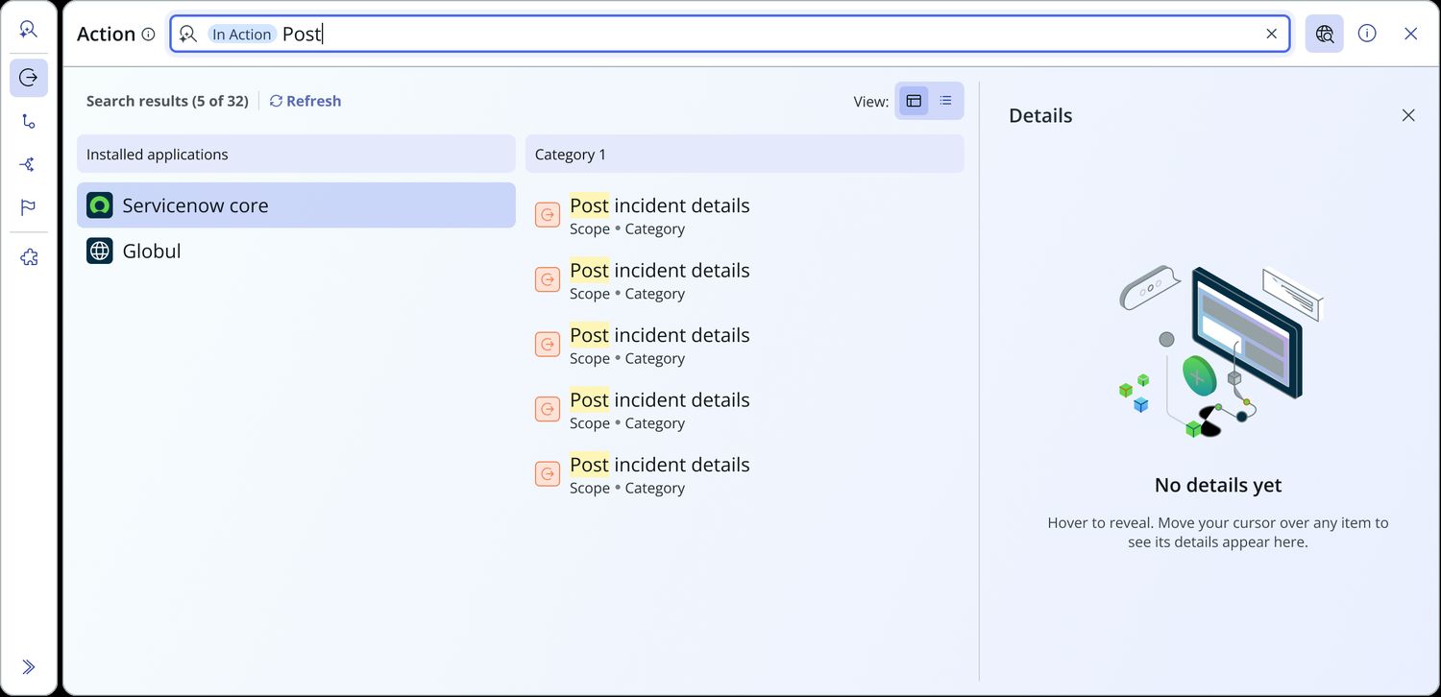Select the Action icon in left sidebar
Screen dimensions: 1441x697
coord(29,78)
